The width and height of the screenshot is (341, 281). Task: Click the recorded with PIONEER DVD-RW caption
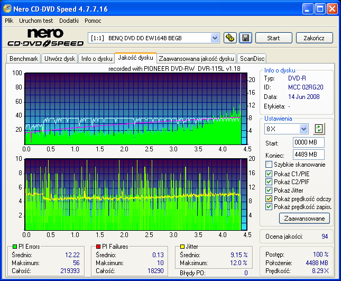[174, 69]
